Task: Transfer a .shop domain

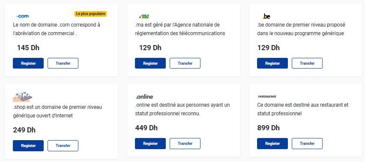Action: click(63, 146)
